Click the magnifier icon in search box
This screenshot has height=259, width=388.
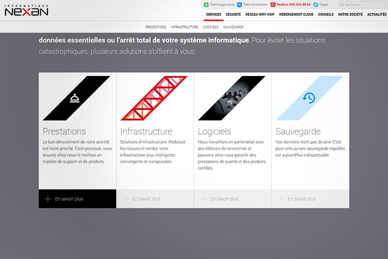342,5
